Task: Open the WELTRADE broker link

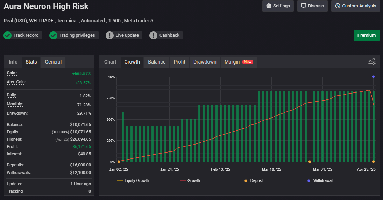Action: [x=41, y=21]
